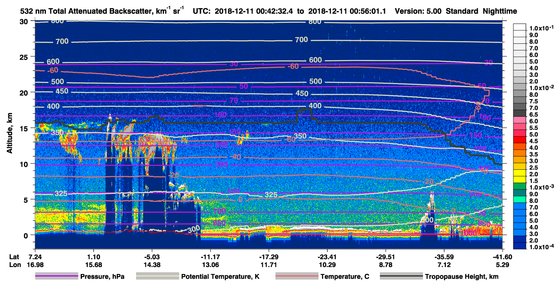
Task: Click the Potential Temperature line sample in the legend
Action: pyautogui.click(x=157, y=277)
